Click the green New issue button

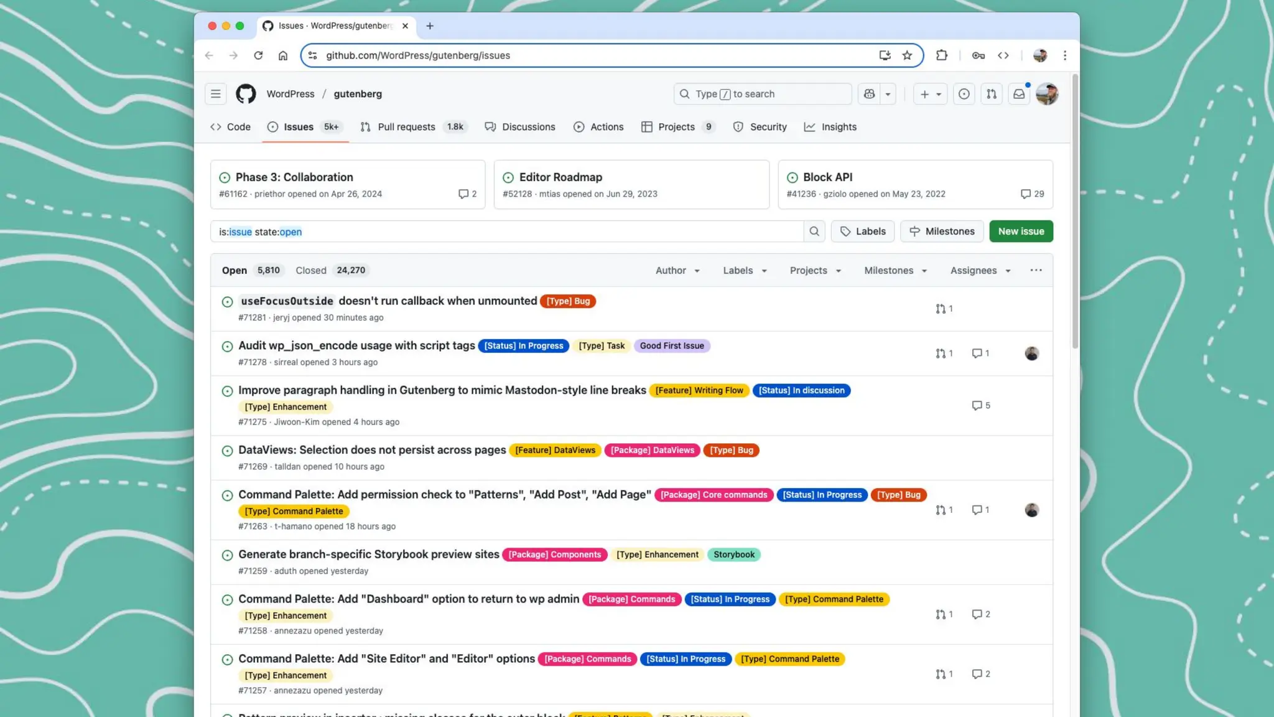coord(1021,232)
